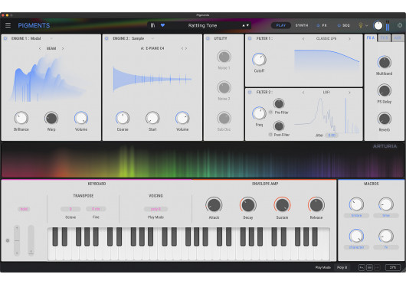Click the Sub Osc knob in Utility
Screen dimensions: 406x284
pos(224,118)
